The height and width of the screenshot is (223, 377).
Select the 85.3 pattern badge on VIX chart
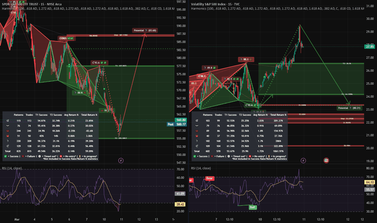point(195,84)
